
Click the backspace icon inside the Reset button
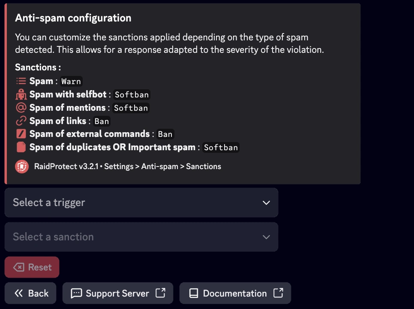coord(19,267)
